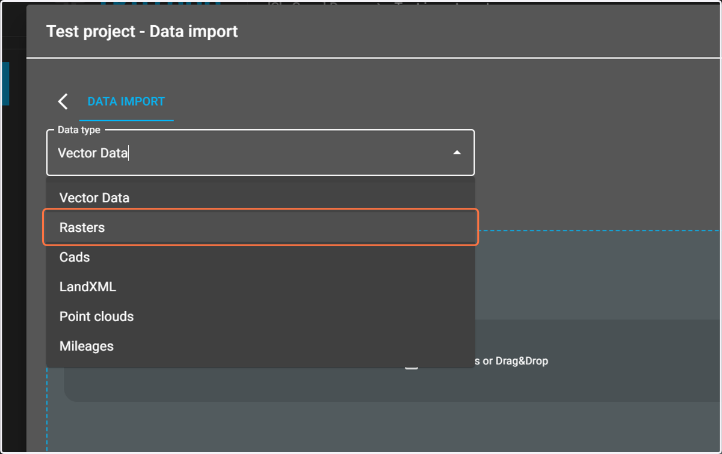The width and height of the screenshot is (722, 454).
Task: Go back using the left chevron arrow
Action: tap(63, 101)
